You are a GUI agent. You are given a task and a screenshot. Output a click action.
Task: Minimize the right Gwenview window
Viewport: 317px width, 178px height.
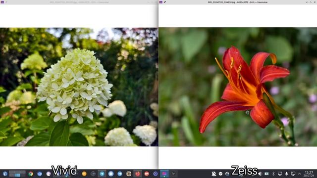[307, 2]
